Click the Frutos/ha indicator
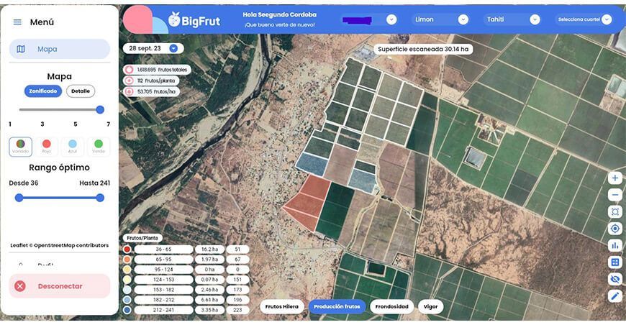This screenshot has width=626, height=325. 151,91
